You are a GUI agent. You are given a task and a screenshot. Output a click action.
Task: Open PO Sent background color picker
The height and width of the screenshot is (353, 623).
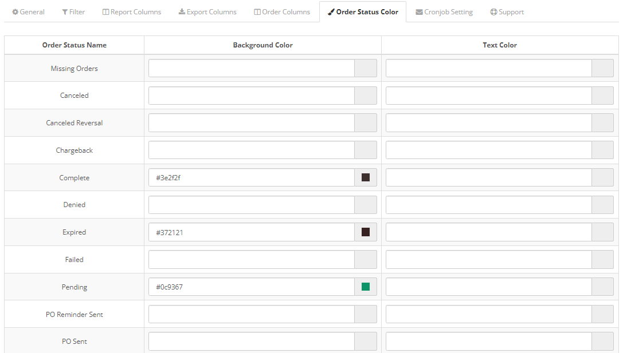click(x=366, y=342)
